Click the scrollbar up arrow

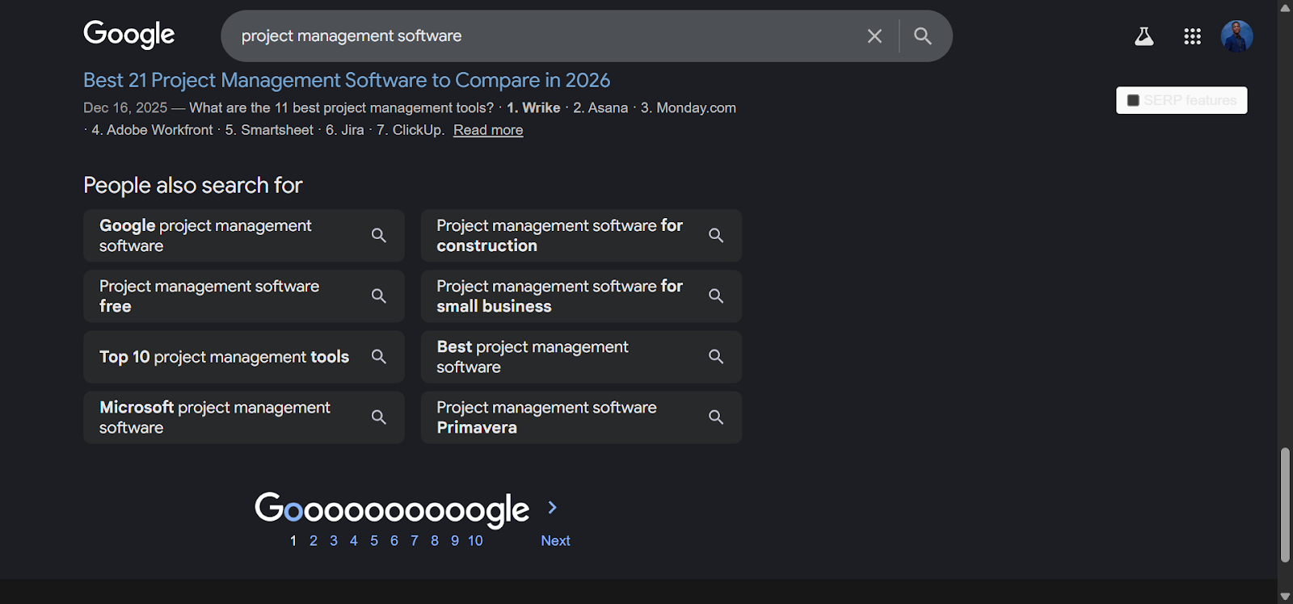click(x=1285, y=7)
